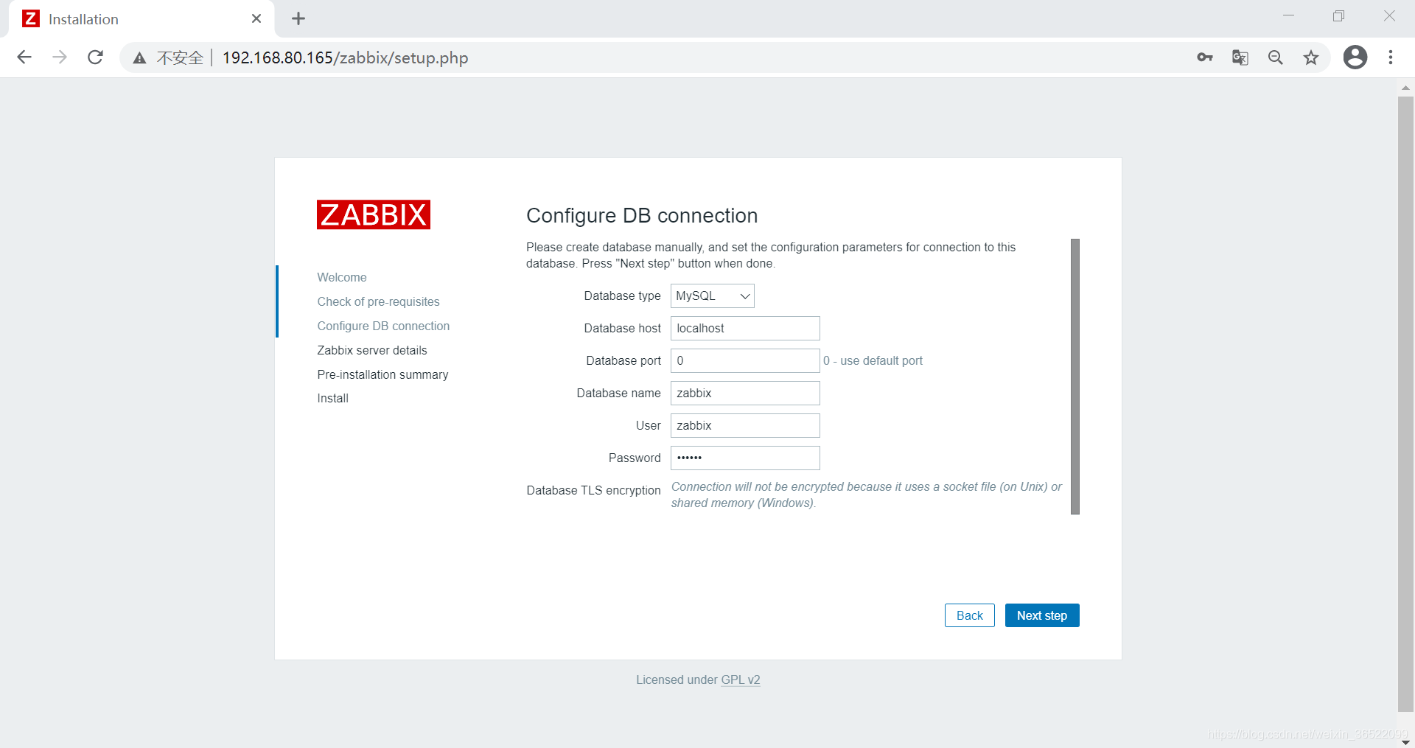Select the Installation browser tab
Viewport: 1415px width, 748px height.
click(x=141, y=19)
